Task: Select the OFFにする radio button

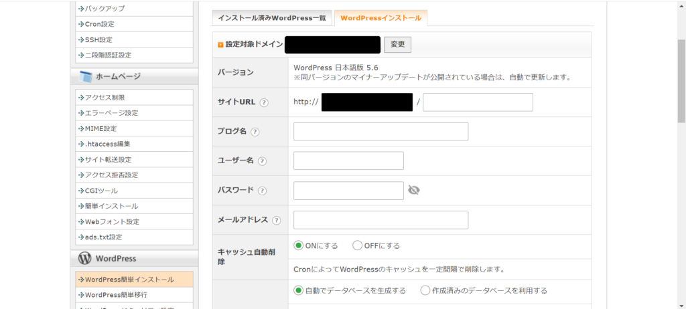Action: [x=357, y=245]
